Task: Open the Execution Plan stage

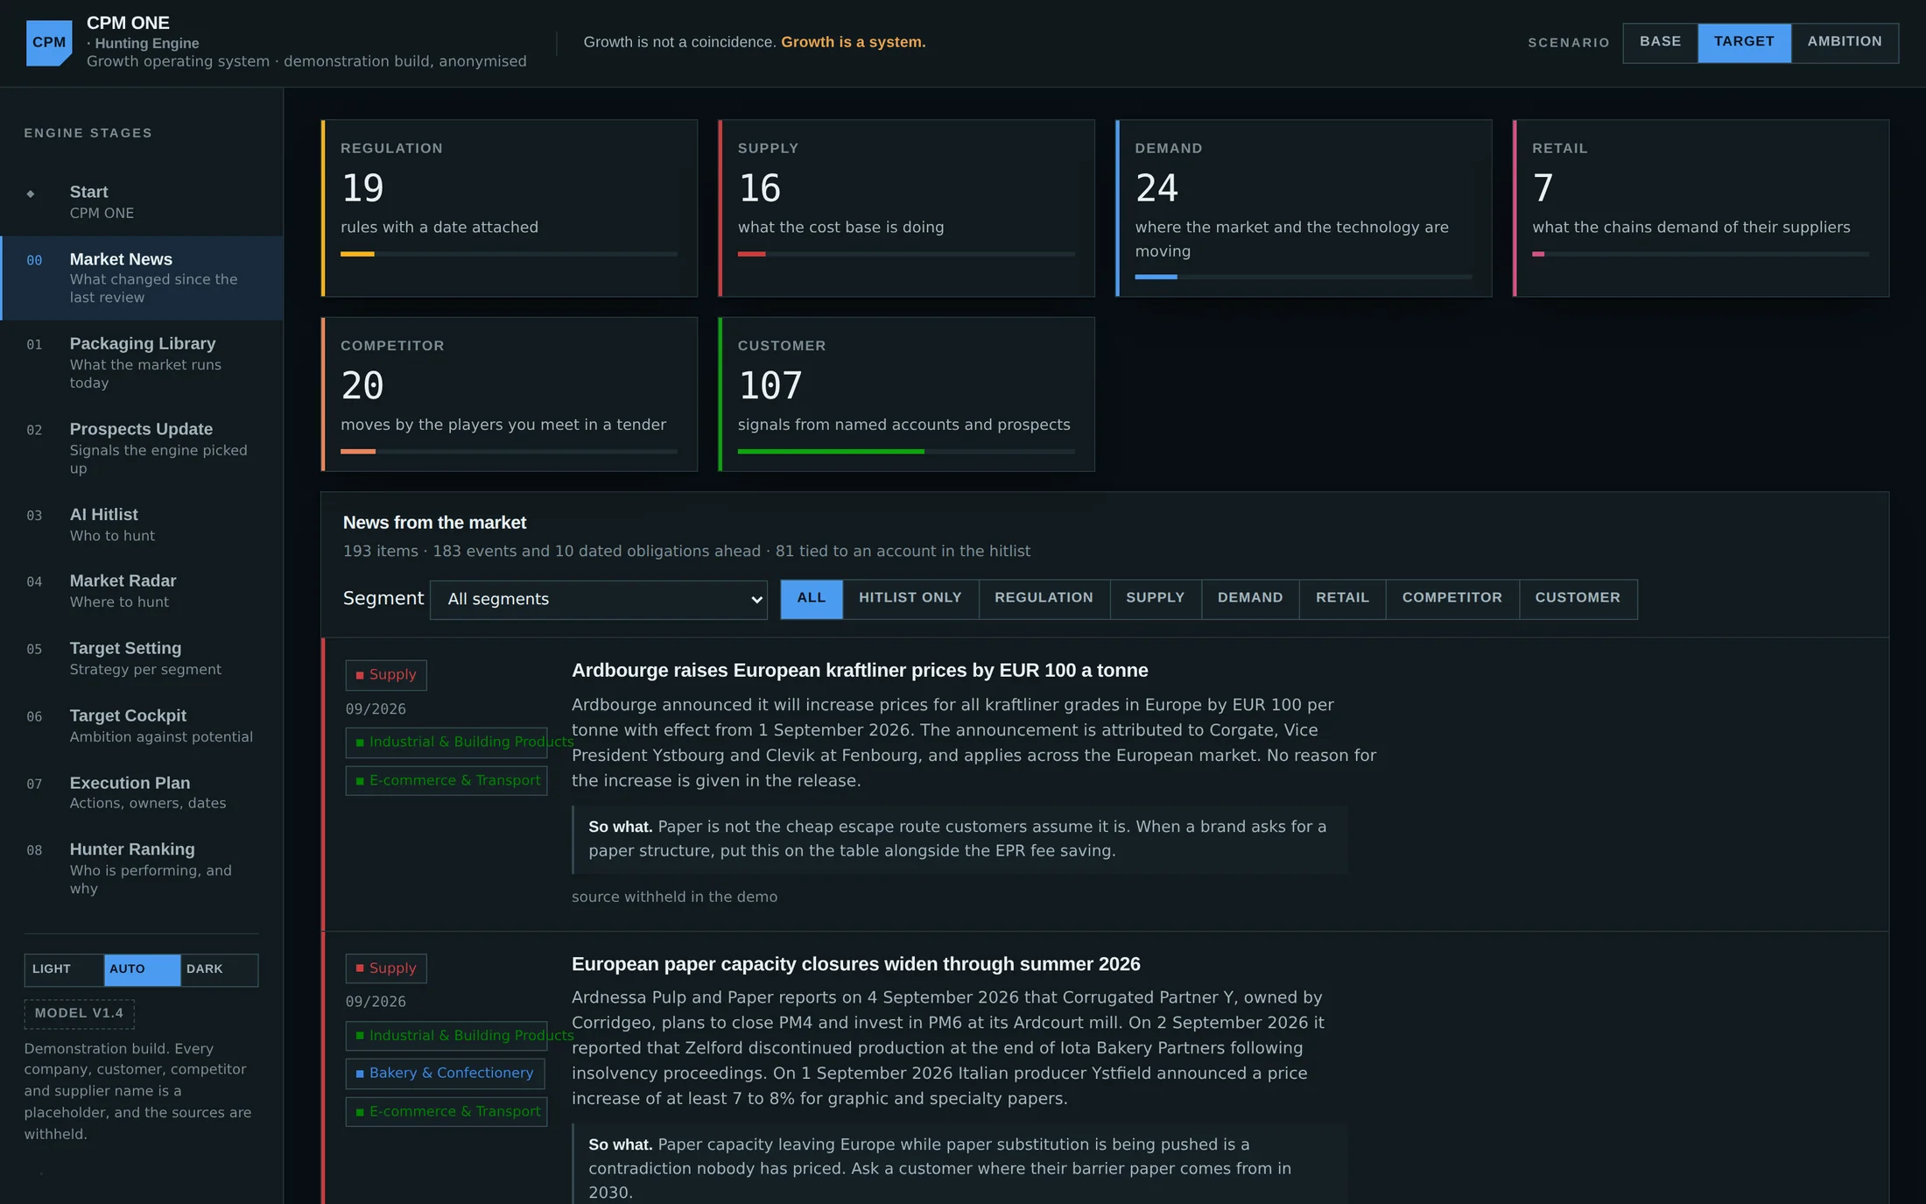Action: point(142,792)
